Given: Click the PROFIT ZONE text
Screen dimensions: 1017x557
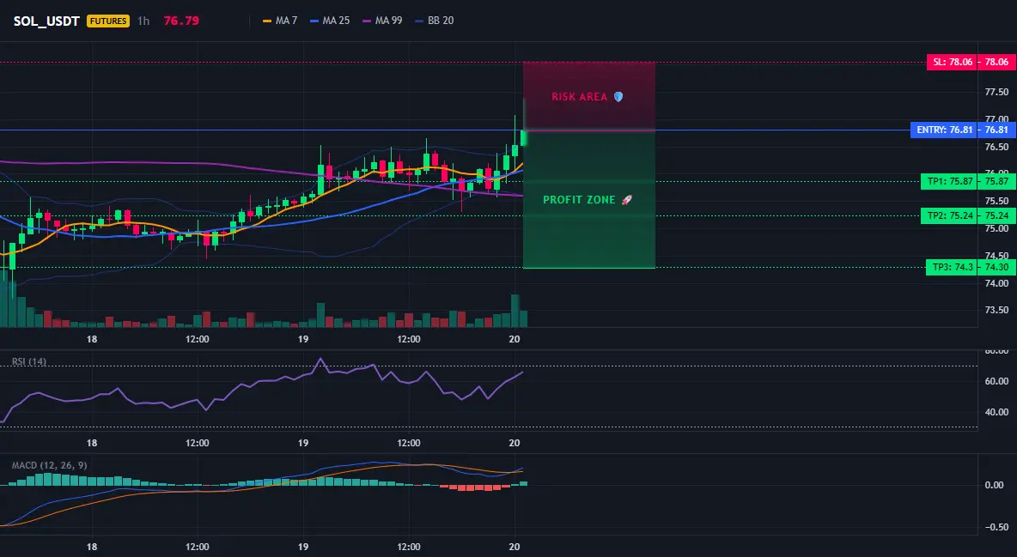Looking at the screenshot, I should point(579,200).
